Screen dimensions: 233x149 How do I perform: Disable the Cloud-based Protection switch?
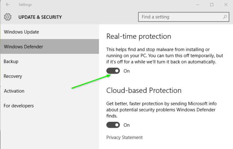pyautogui.click(x=113, y=125)
